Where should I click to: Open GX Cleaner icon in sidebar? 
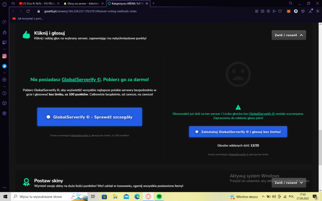4,32
